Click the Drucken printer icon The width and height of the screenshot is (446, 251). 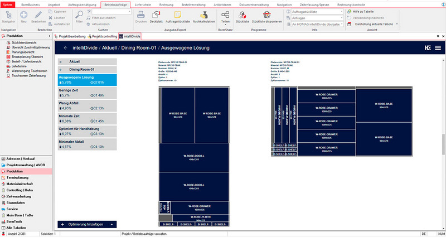(141, 16)
